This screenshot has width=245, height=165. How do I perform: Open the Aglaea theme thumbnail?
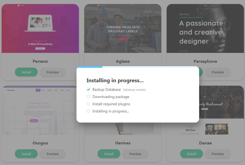[123, 29]
